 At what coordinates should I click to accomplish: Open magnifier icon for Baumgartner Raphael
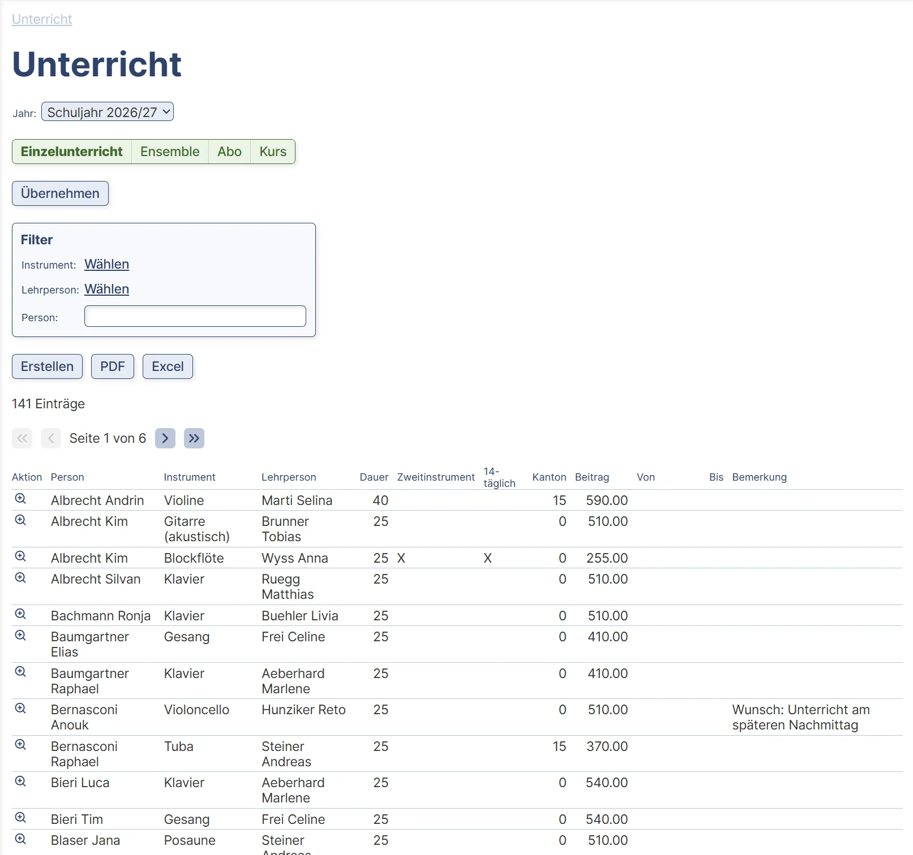coord(20,672)
